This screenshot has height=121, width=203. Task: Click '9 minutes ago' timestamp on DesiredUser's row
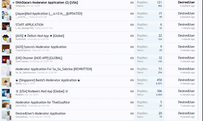point(188,117)
